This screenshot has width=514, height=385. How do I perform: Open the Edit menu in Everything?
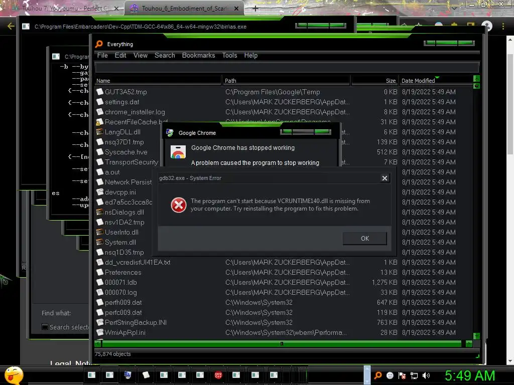click(x=120, y=55)
